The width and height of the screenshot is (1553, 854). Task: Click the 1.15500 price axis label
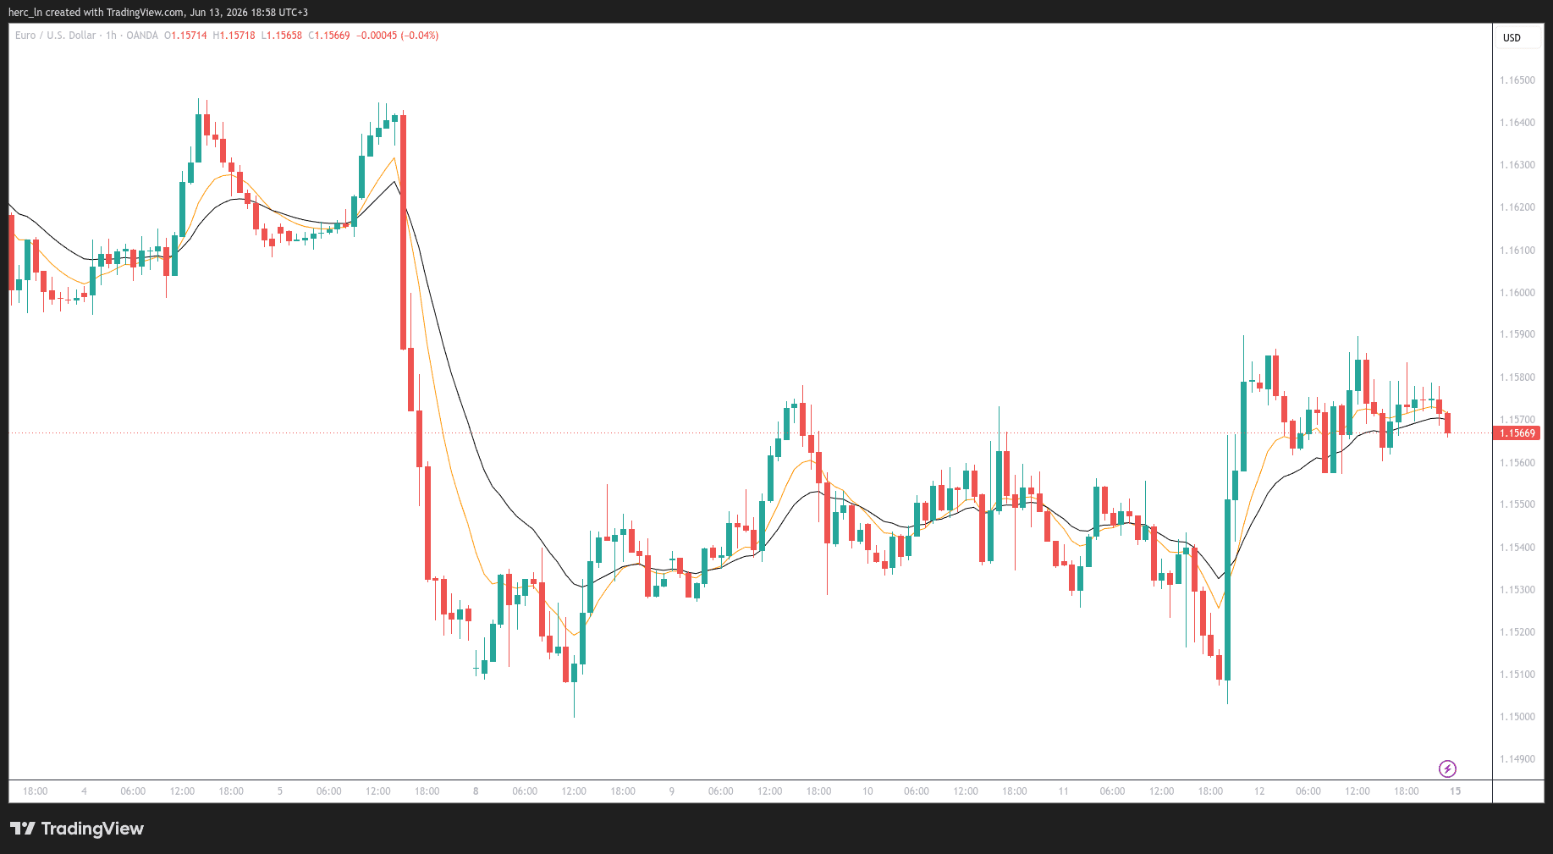click(x=1517, y=504)
